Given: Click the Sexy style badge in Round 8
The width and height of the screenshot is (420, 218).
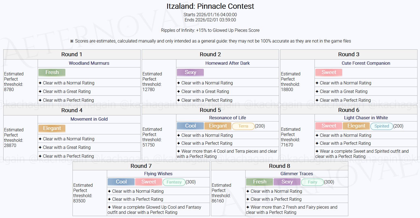Looking at the screenshot, I should tap(287, 182).
